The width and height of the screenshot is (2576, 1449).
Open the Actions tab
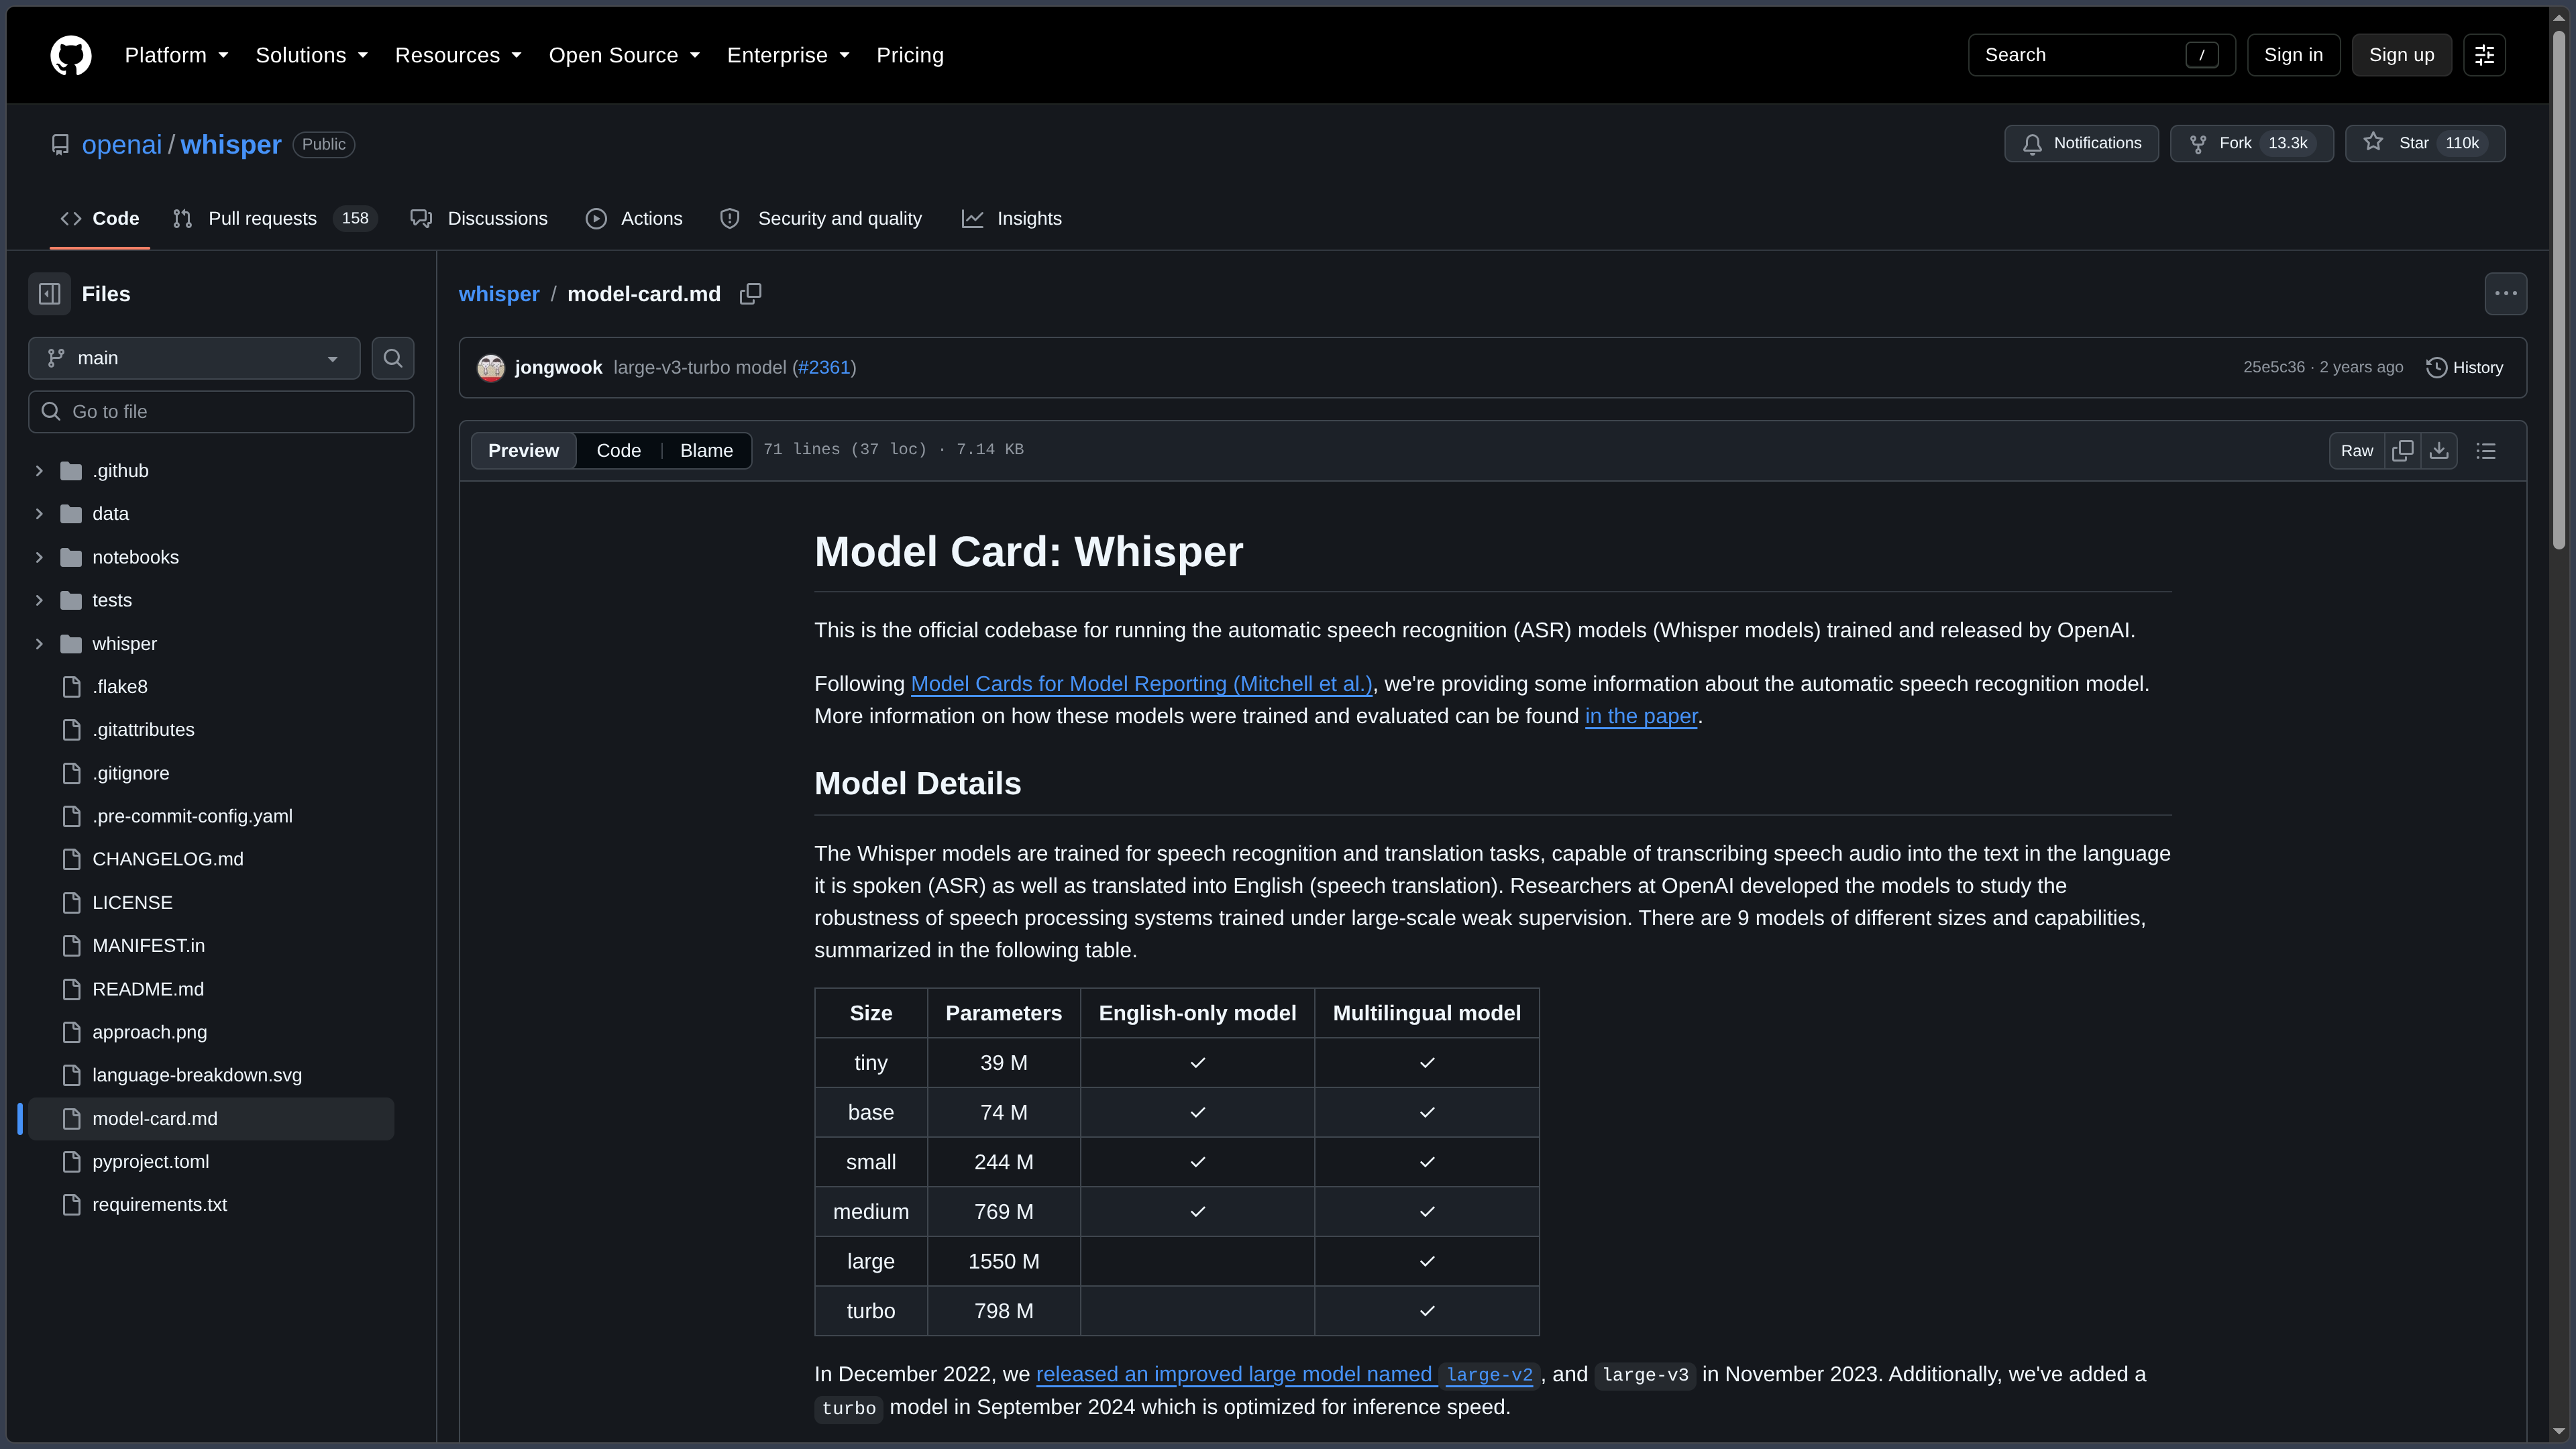pyautogui.click(x=634, y=218)
